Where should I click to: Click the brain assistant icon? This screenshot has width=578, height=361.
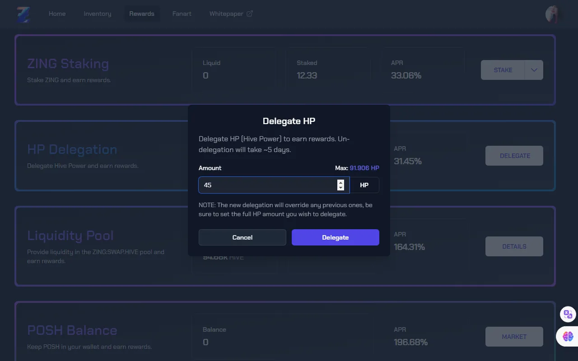568,336
